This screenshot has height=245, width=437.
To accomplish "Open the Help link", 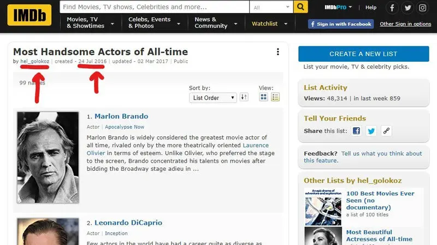I will tap(371, 8).
